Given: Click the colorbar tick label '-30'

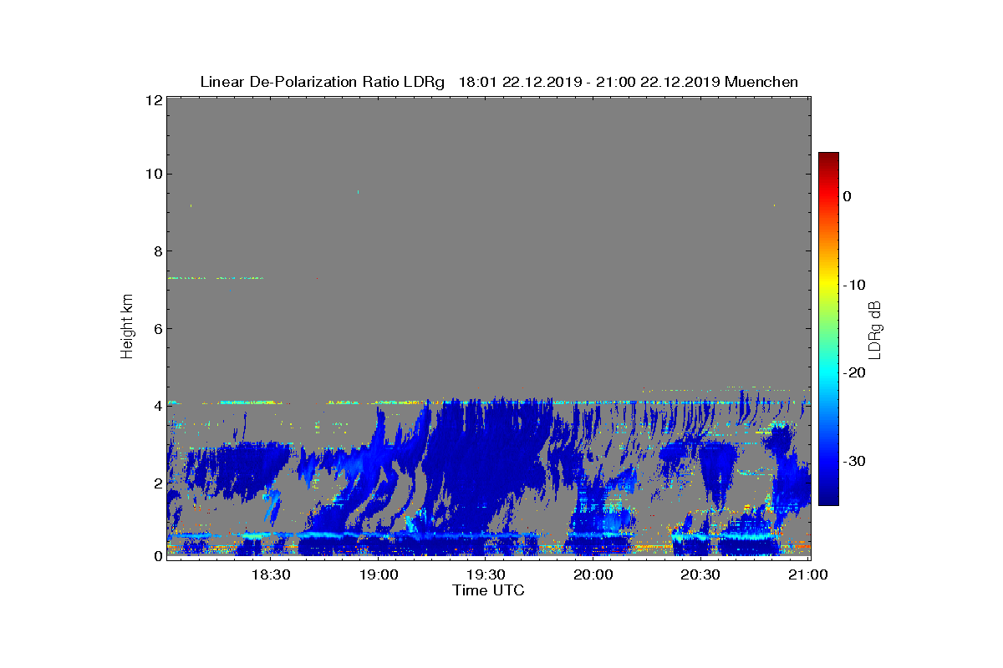Looking at the screenshot, I should [x=853, y=462].
